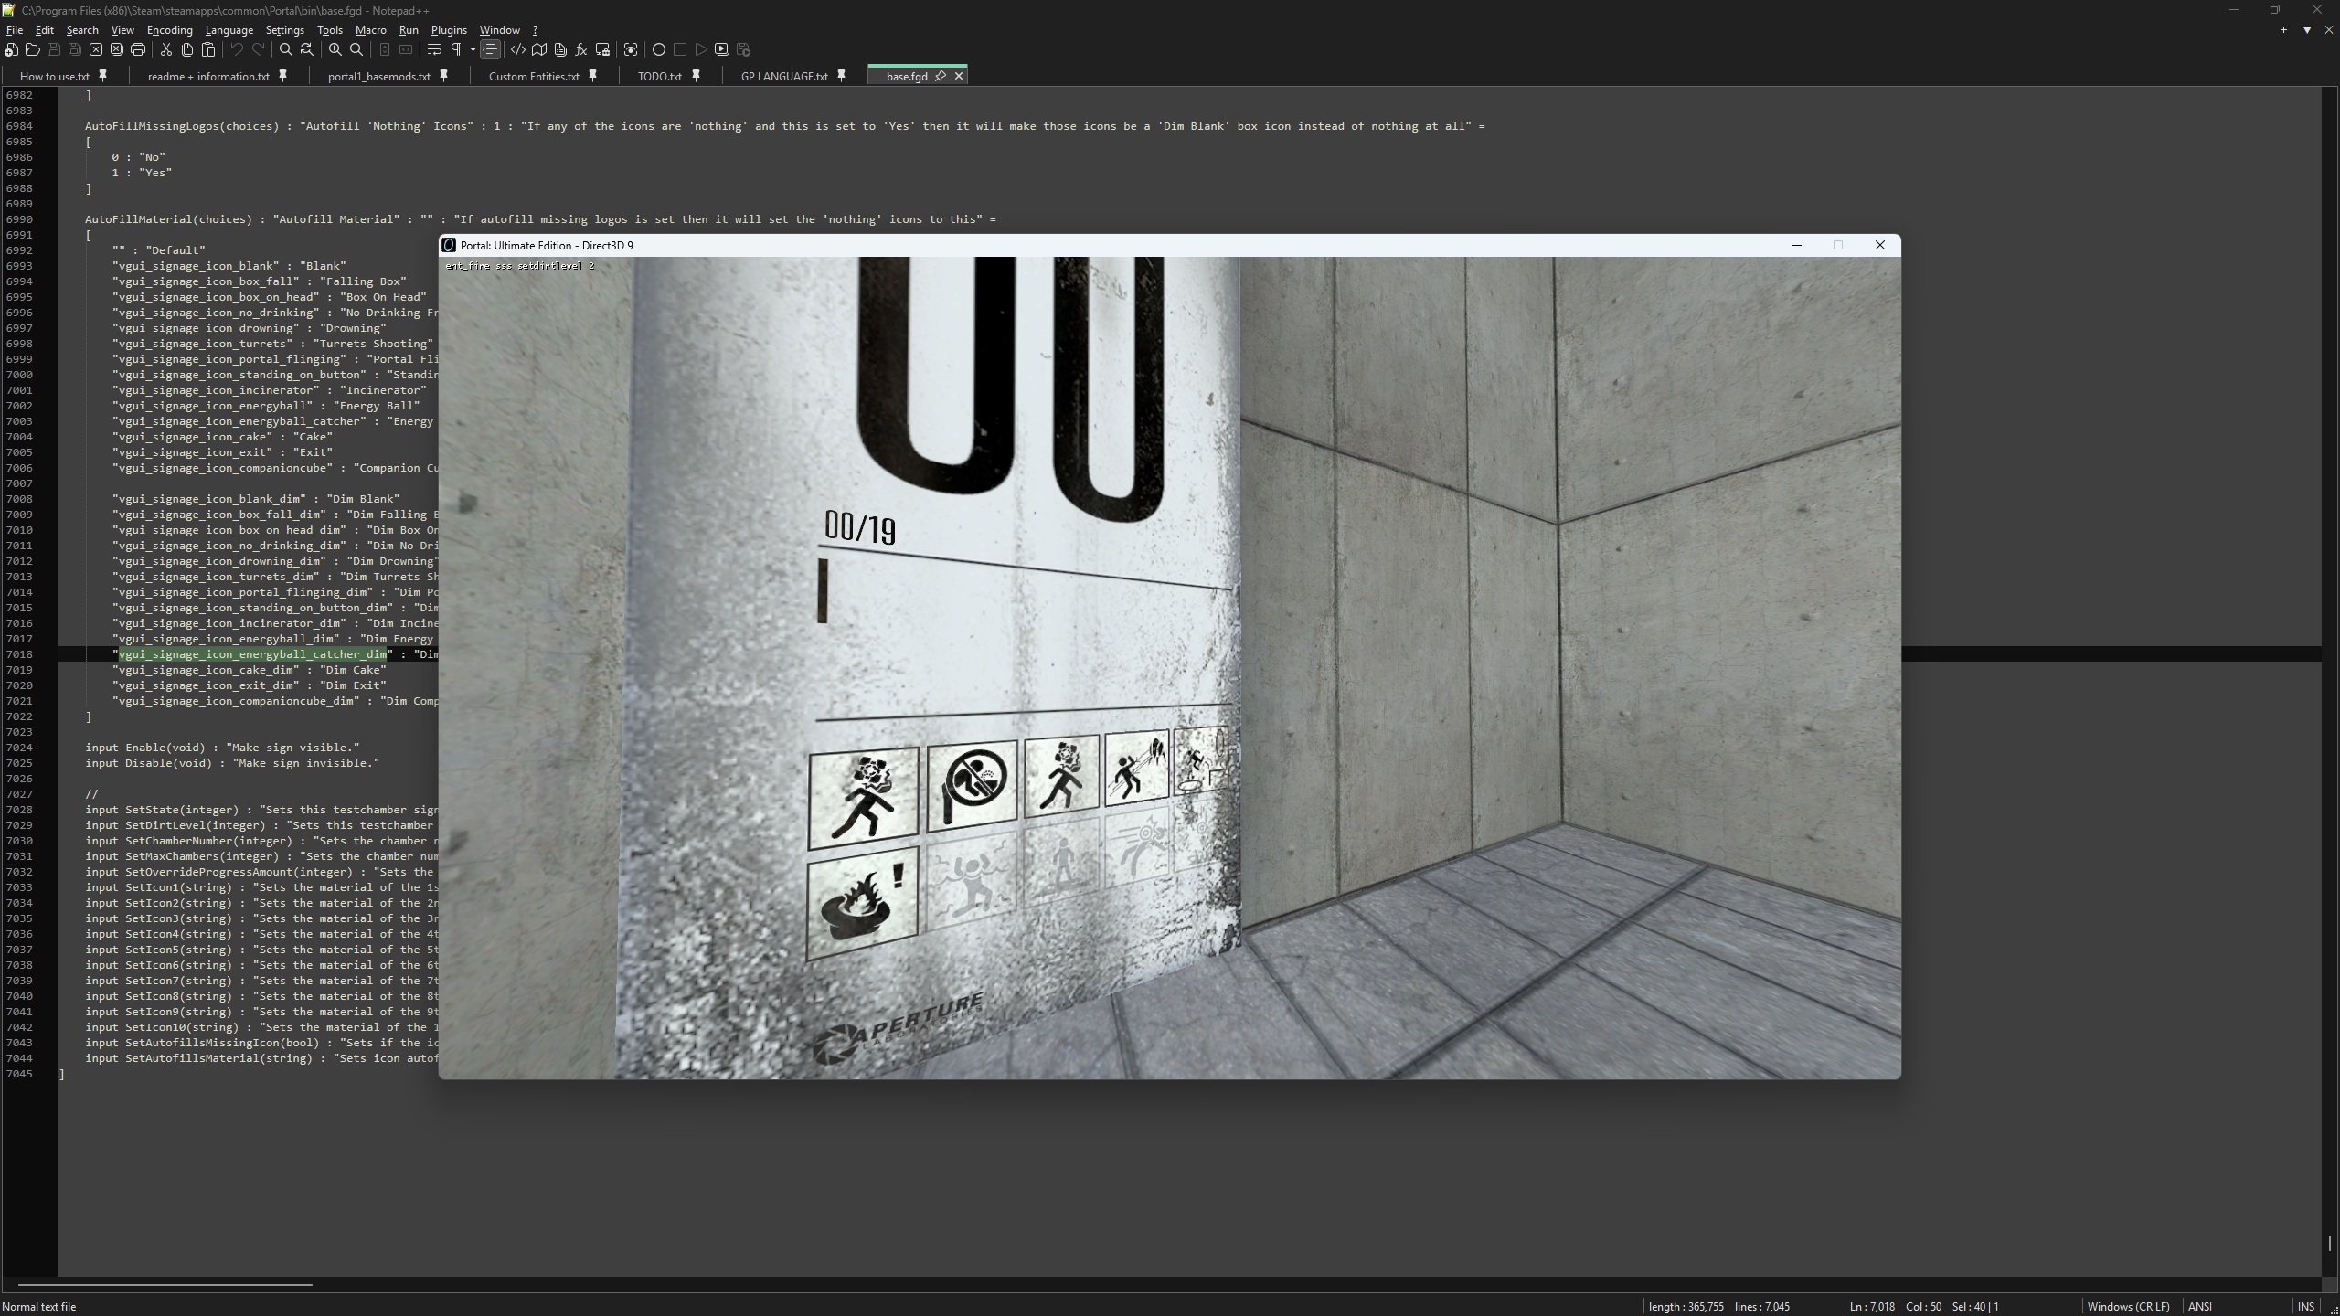Create a new document via toolbar
This screenshot has height=1316, width=2340.
[12, 49]
